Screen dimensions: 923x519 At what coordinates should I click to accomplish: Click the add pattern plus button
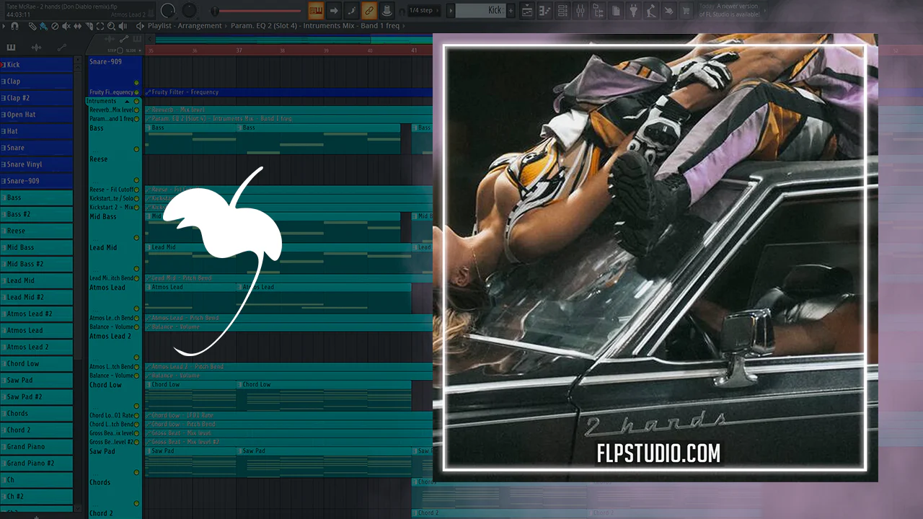point(511,10)
